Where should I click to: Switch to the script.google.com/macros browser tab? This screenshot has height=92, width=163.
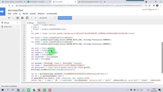click(90, 2)
